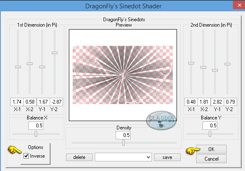Click the Balance Y slider handle
This screenshot has height=171, width=245.
[210, 134]
